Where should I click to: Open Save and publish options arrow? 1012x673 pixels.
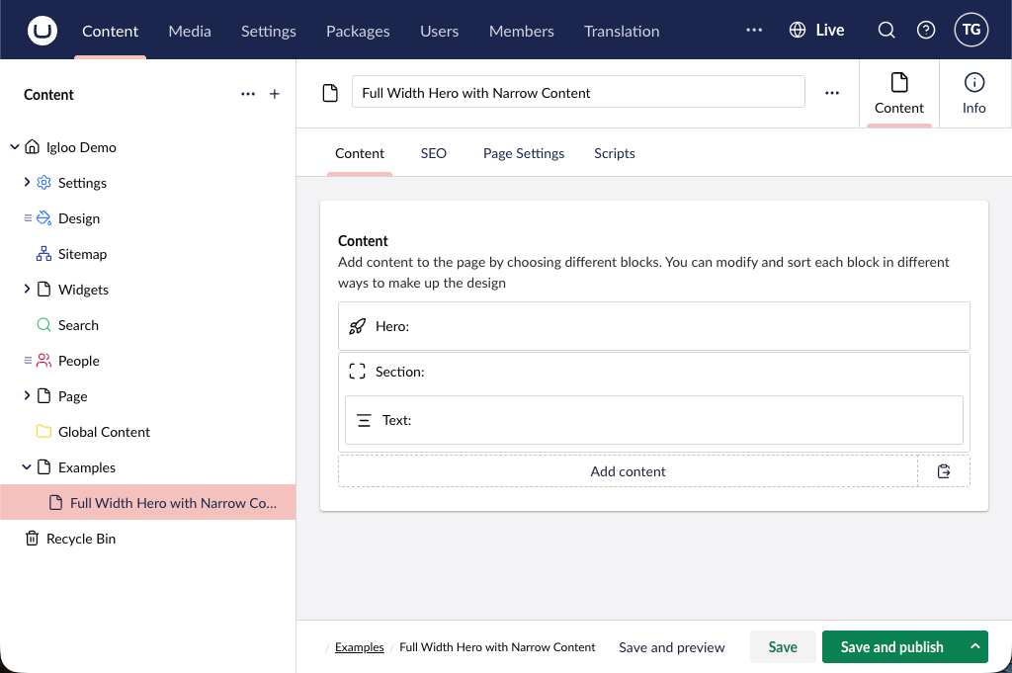click(x=975, y=646)
